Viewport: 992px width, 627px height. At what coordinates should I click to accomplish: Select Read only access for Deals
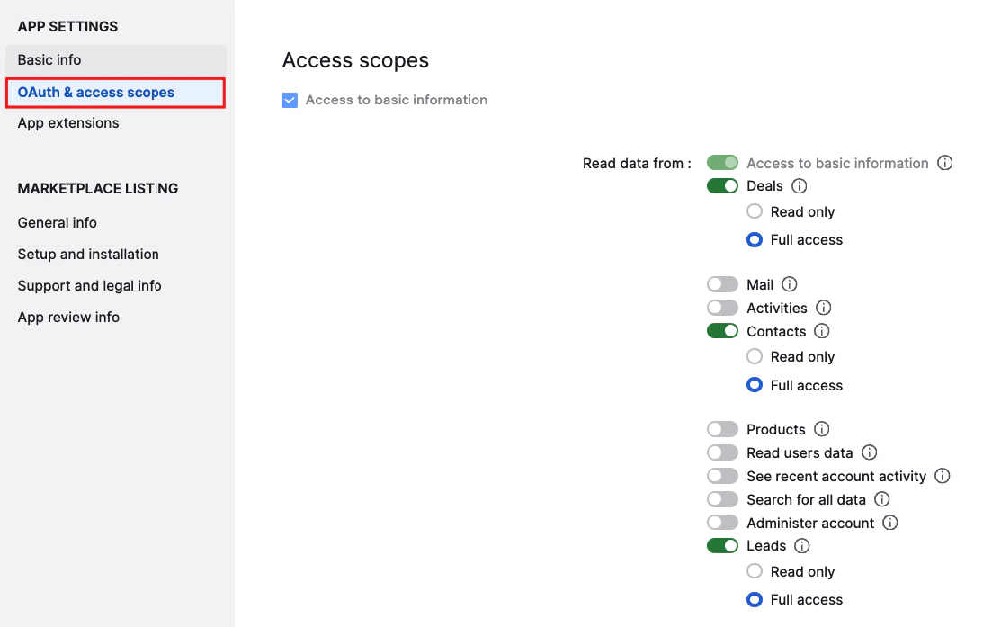754,210
